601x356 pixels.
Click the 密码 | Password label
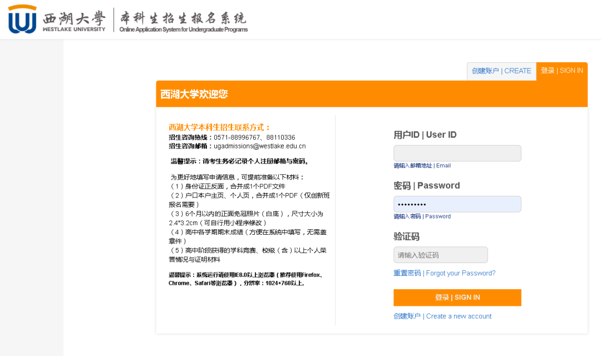427,185
